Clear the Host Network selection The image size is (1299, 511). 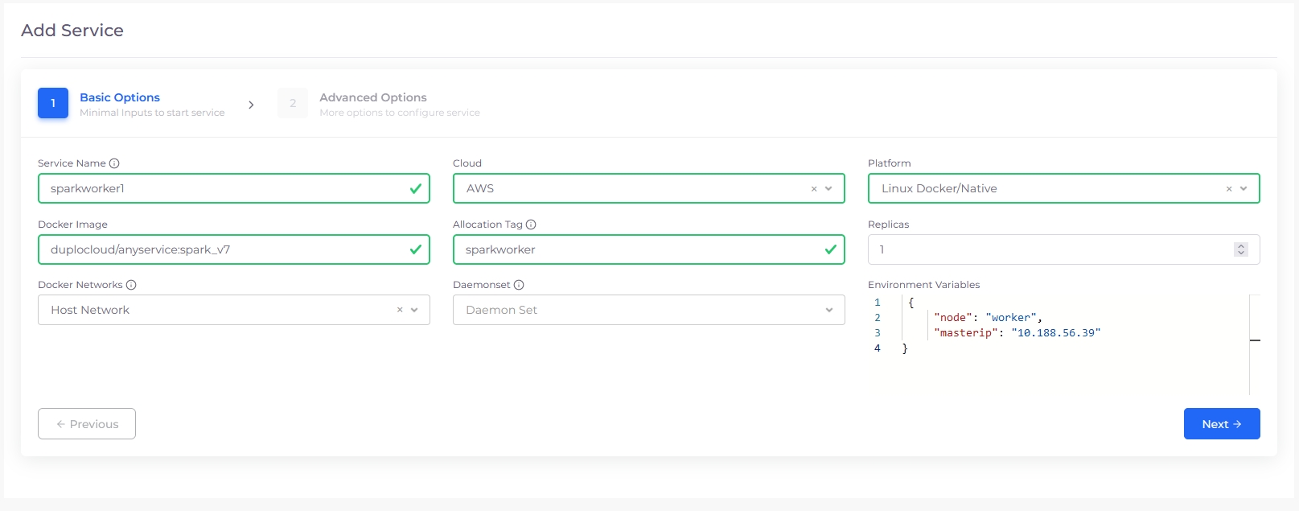400,310
